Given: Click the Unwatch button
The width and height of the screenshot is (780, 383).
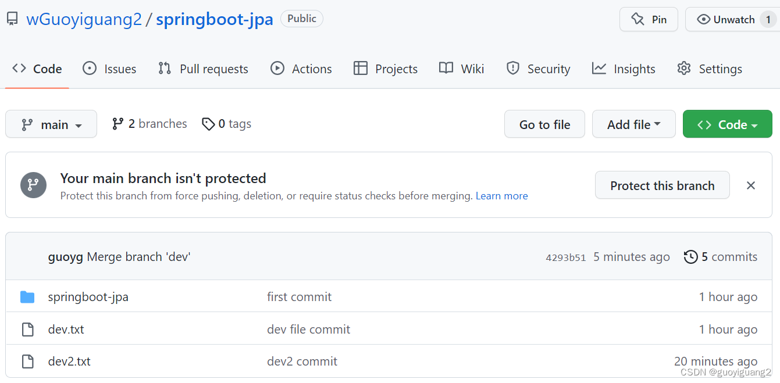Looking at the screenshot, I should point(732,19).
